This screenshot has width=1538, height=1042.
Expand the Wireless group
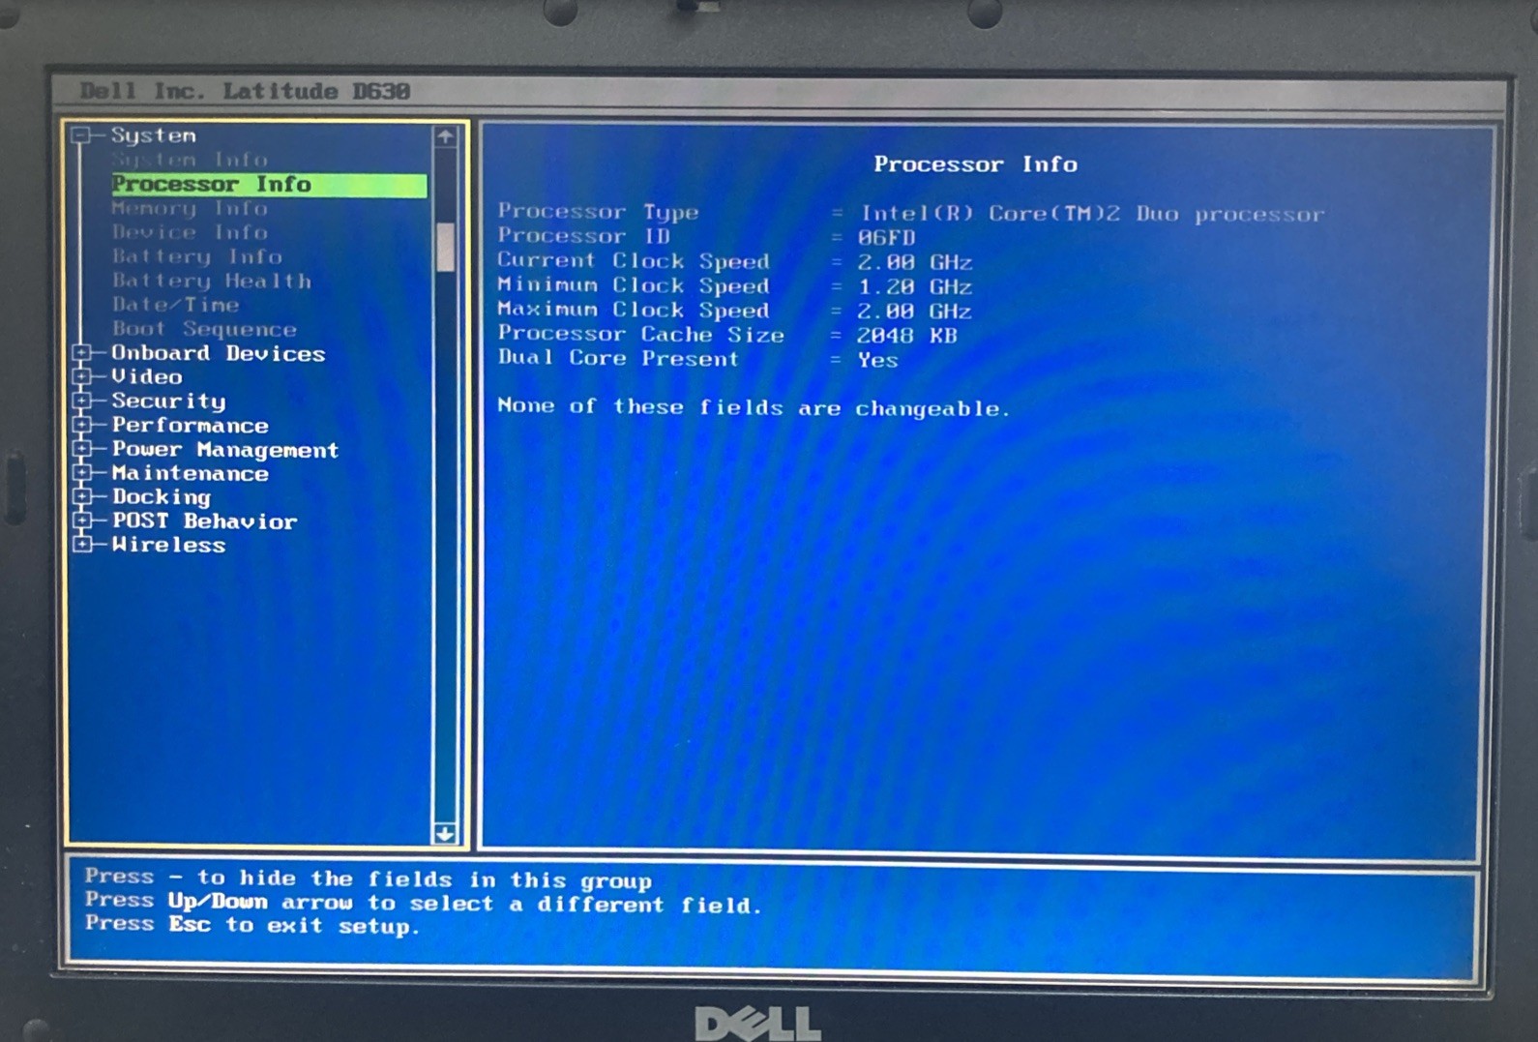tap(82, 545)
